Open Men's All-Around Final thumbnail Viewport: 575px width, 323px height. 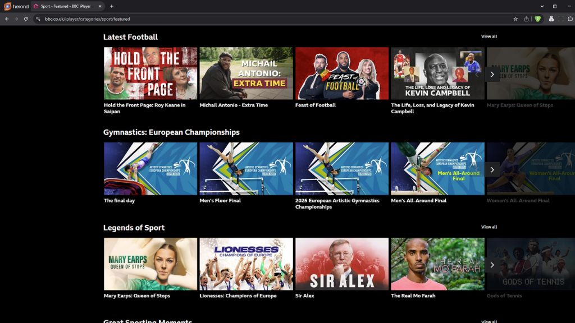[x=437, y=169]
